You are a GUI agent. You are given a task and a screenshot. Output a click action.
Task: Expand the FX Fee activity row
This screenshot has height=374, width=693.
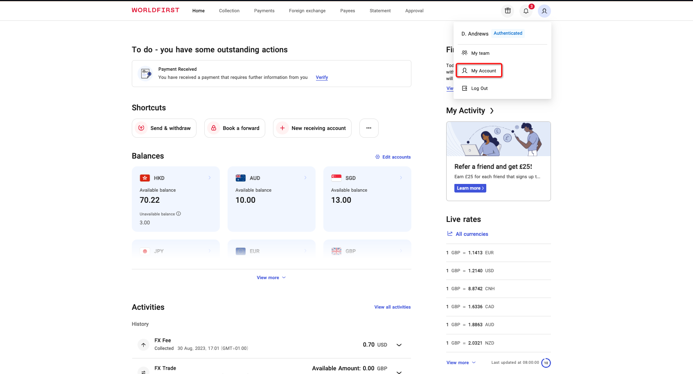399,345
